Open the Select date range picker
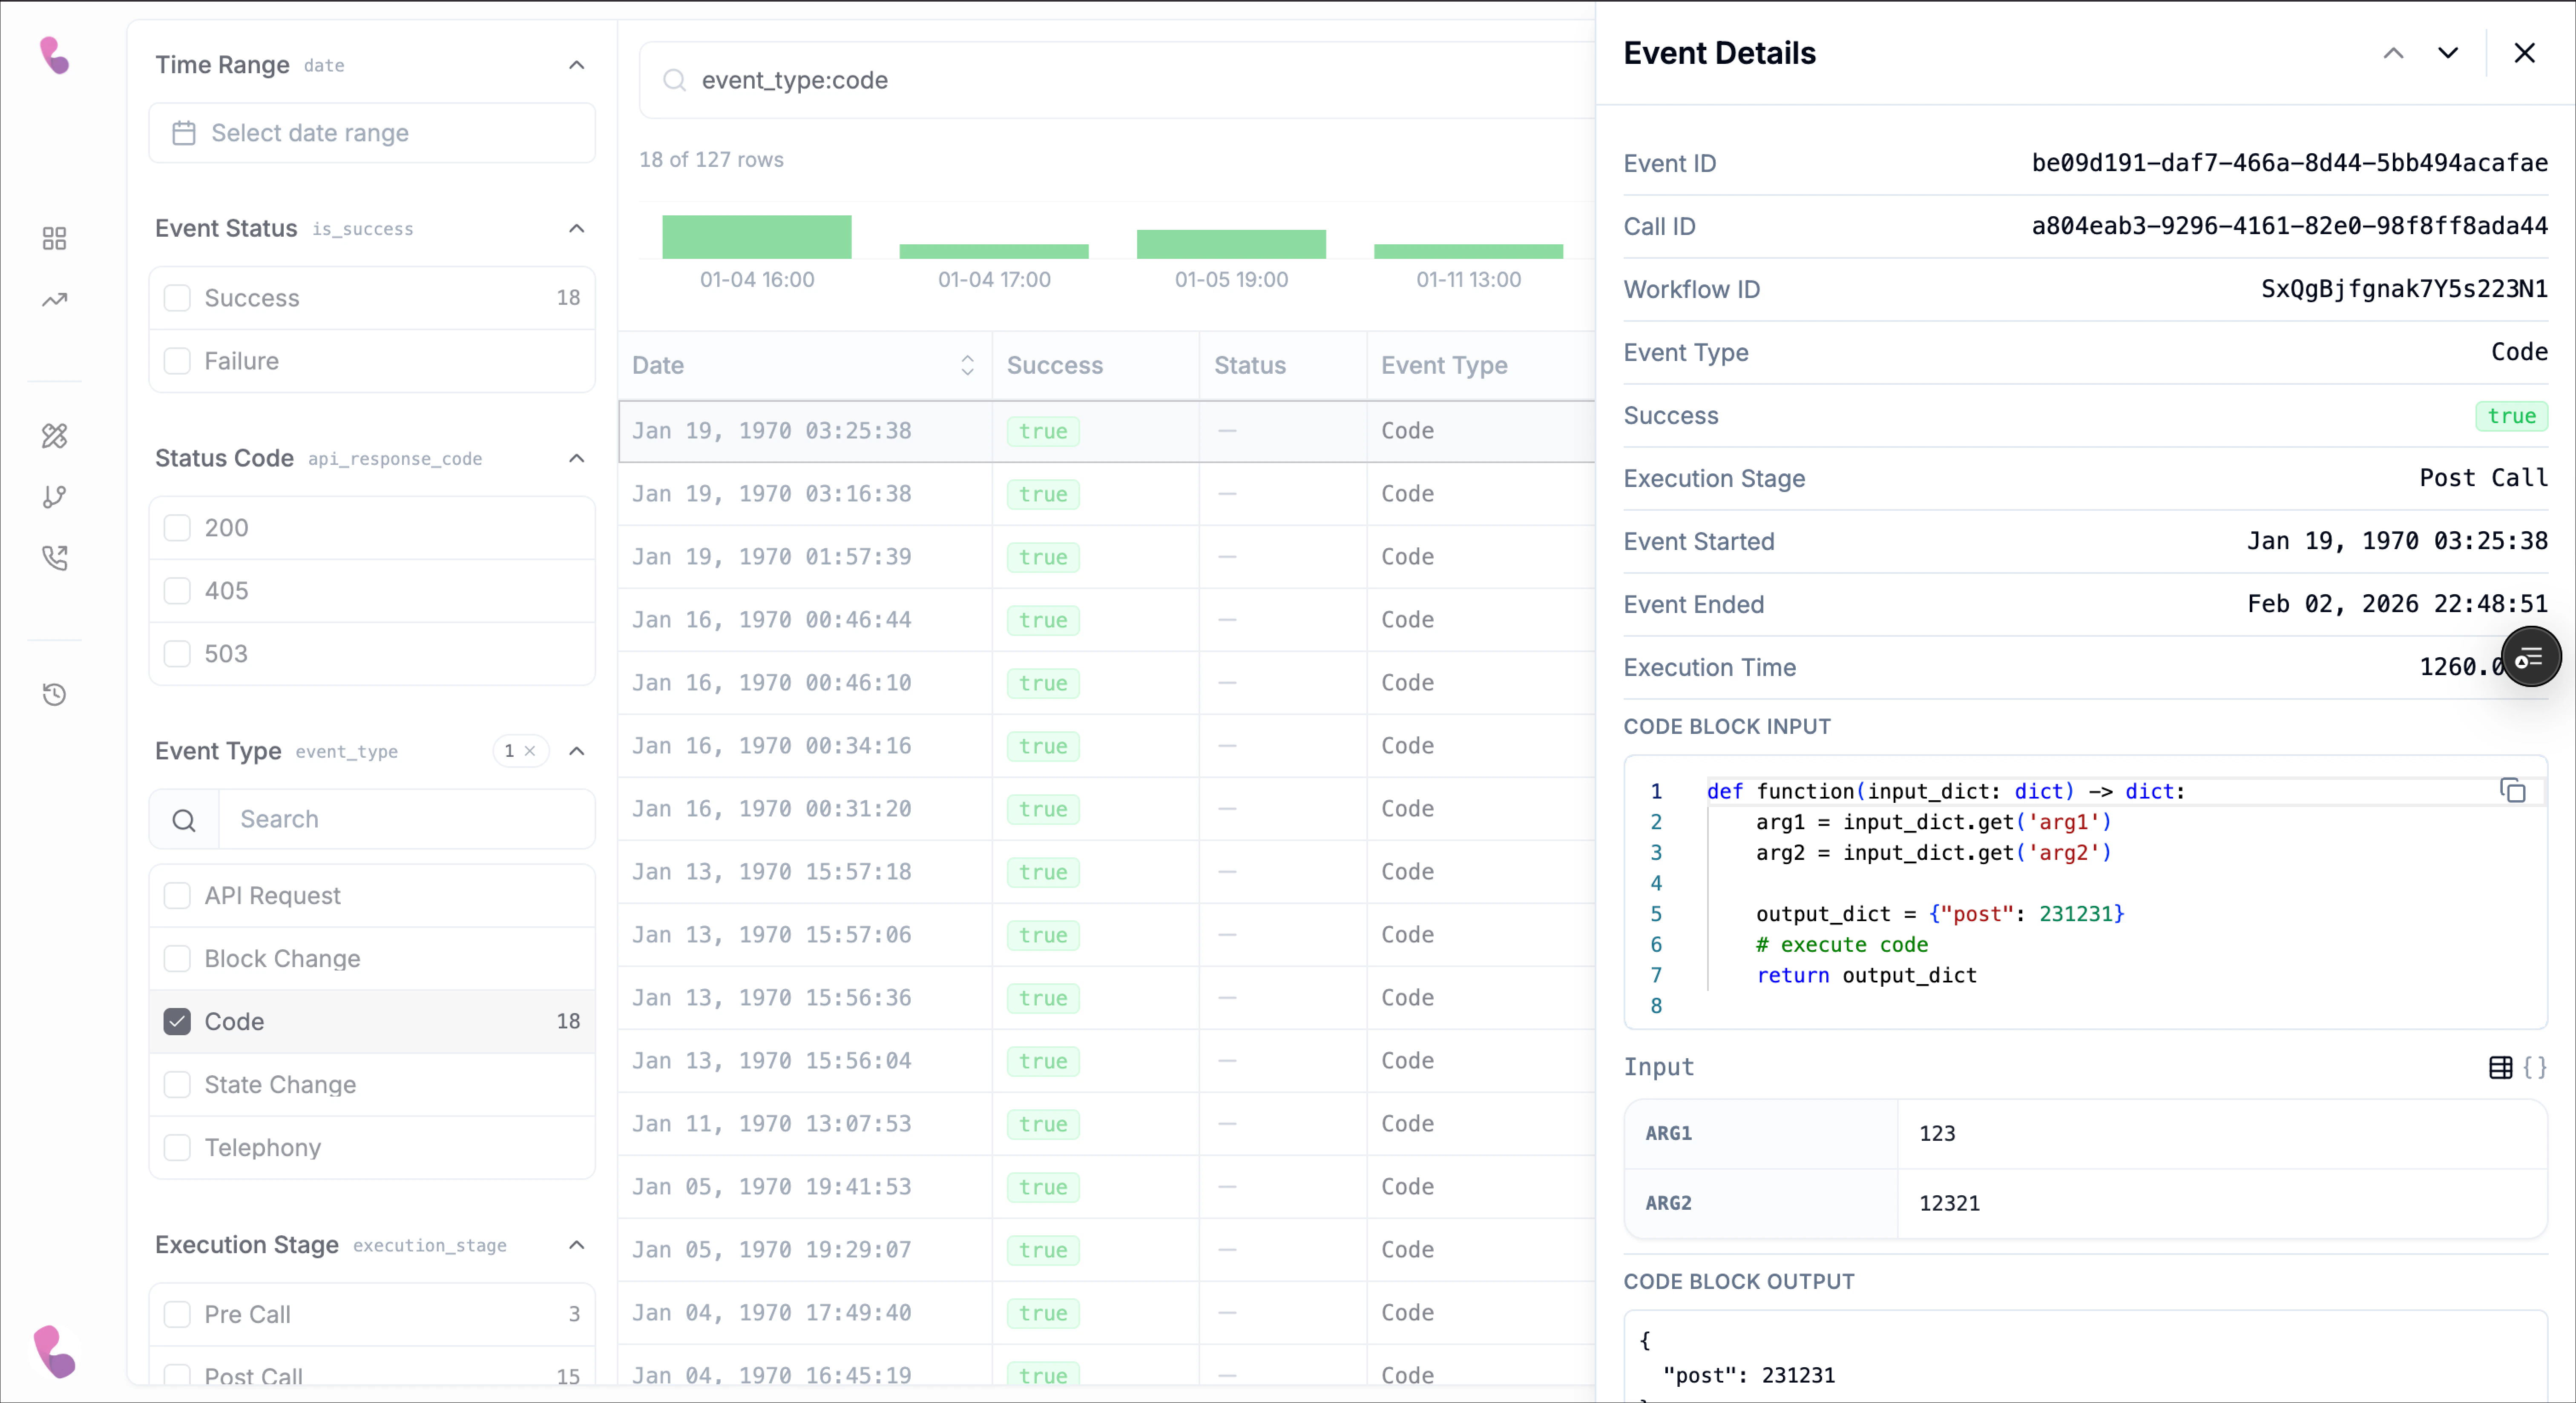The image size is (2576, 1403). (371, 133)
